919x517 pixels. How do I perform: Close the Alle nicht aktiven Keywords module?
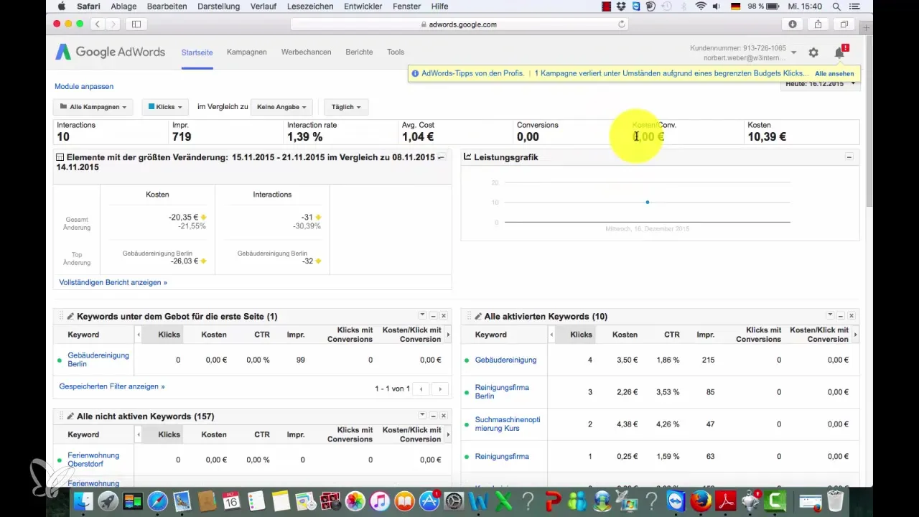[444, 416]
